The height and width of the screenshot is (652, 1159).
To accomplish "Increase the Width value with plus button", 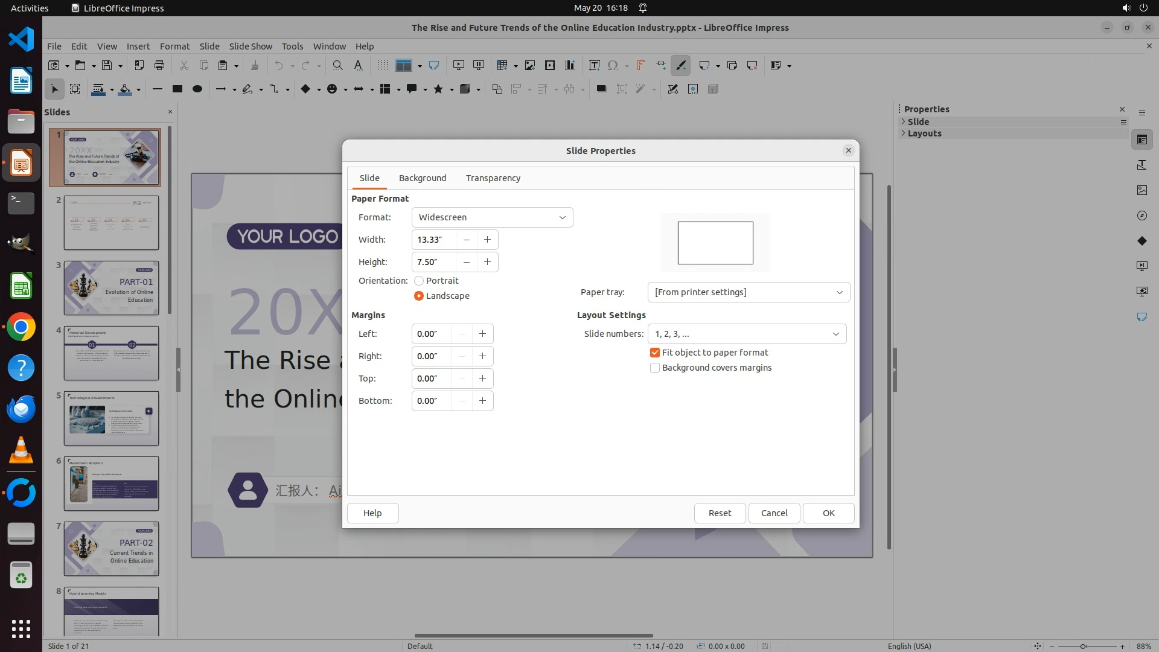I will (487, 240).
